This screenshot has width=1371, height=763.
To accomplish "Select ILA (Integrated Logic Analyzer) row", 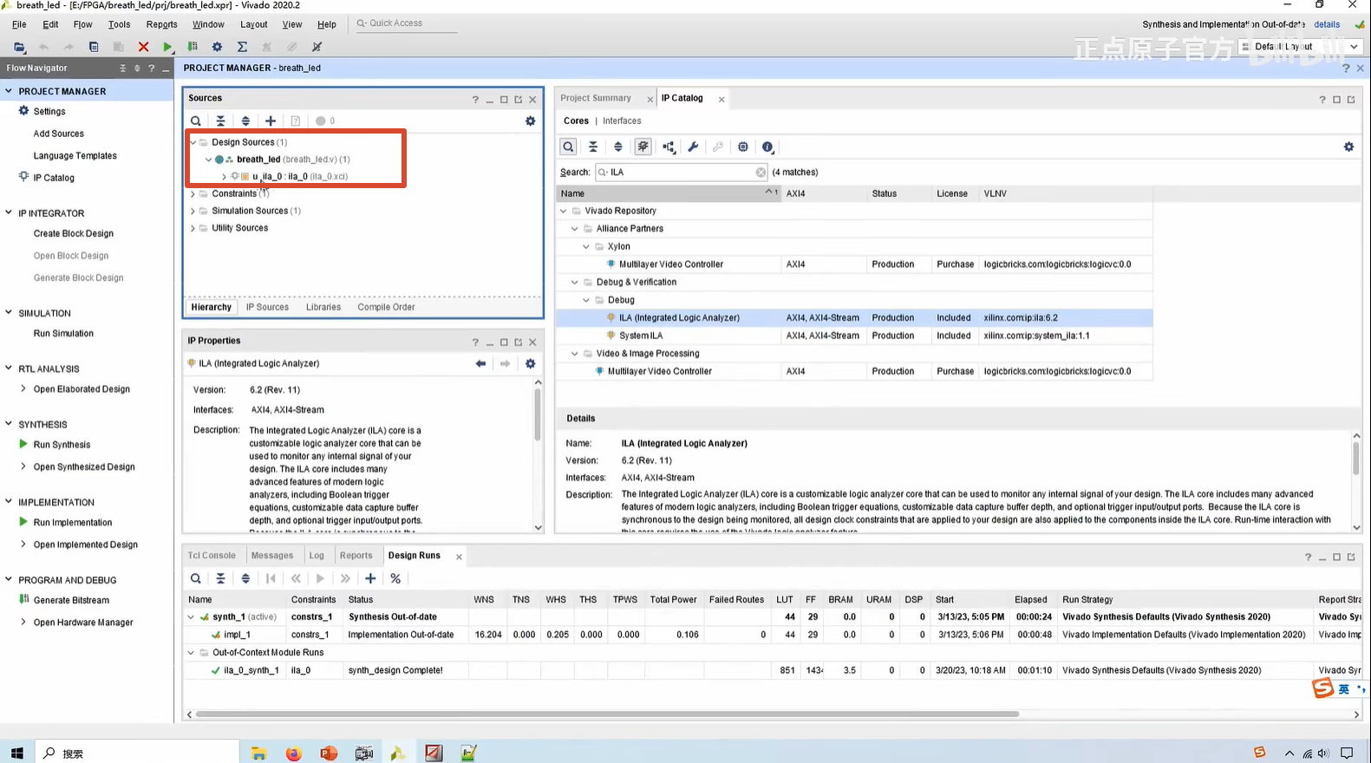I will pos(854,318).
